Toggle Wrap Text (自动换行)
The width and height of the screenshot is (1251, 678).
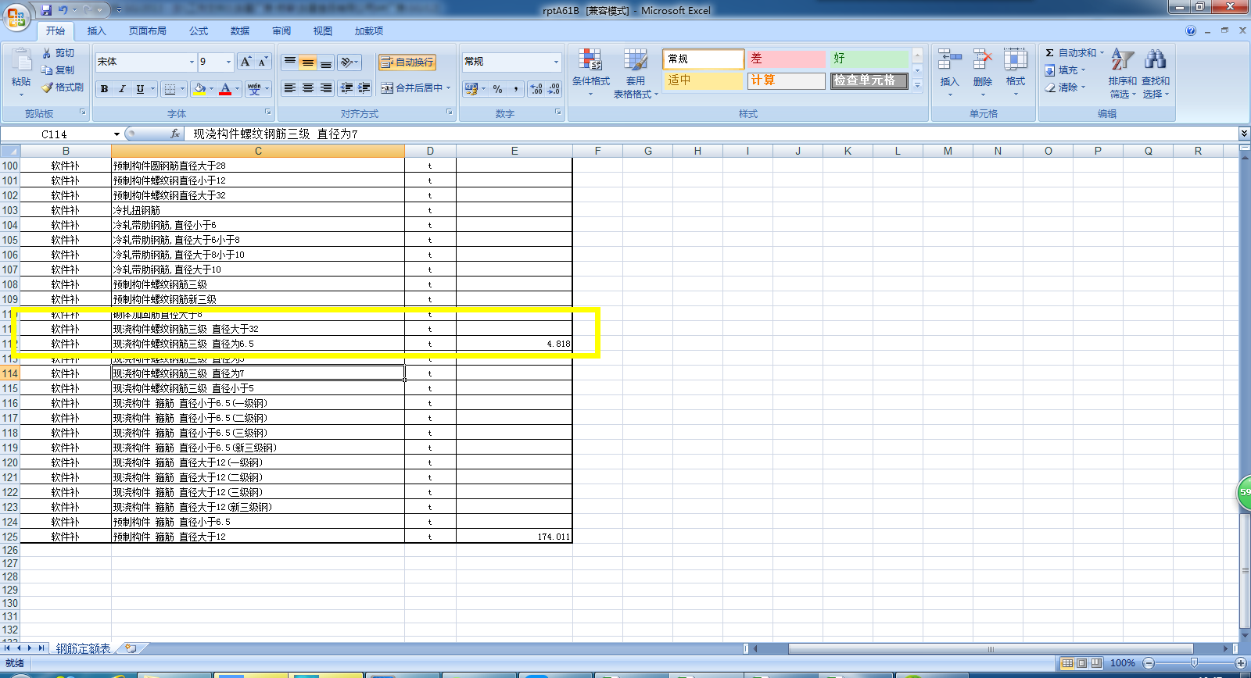click(x=407, y=62)
